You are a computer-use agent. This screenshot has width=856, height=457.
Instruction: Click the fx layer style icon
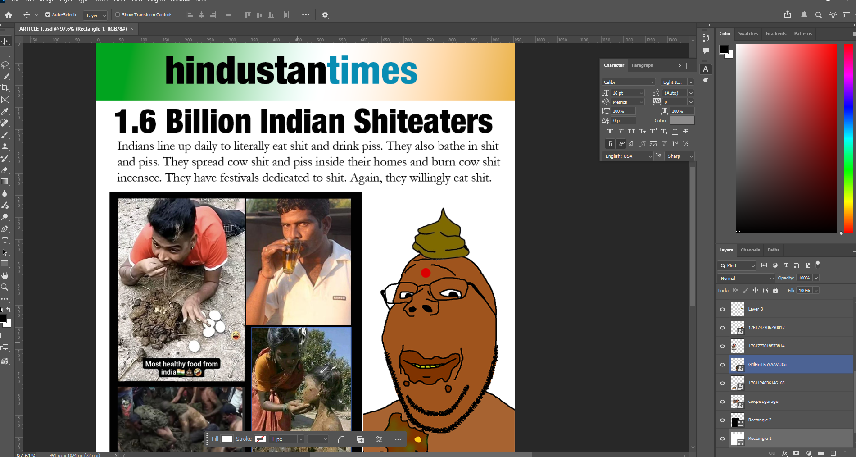785,453
